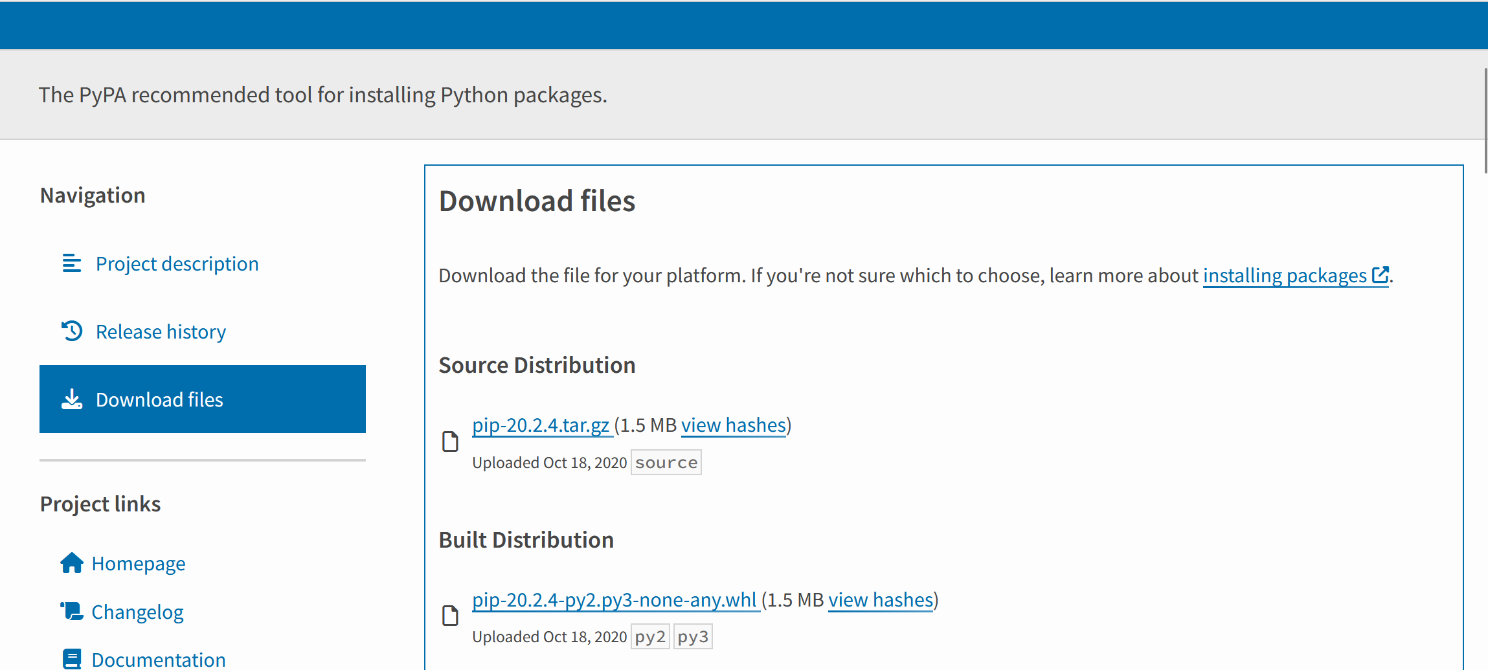The width and height of the screenshot is (1488, 670).
Task: Click the external link icon after installing packages
Action: (1380, 274)
